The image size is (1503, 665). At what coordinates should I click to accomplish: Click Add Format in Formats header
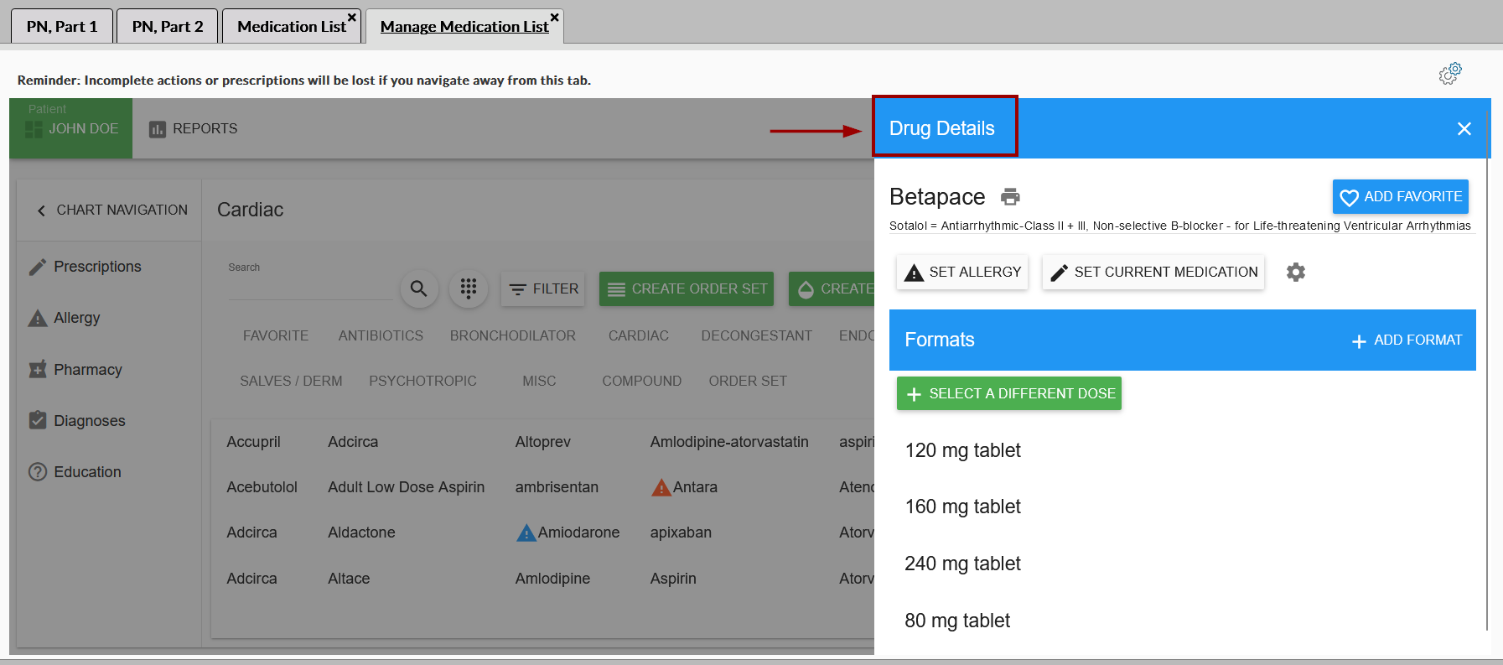tap(1406, 340)
